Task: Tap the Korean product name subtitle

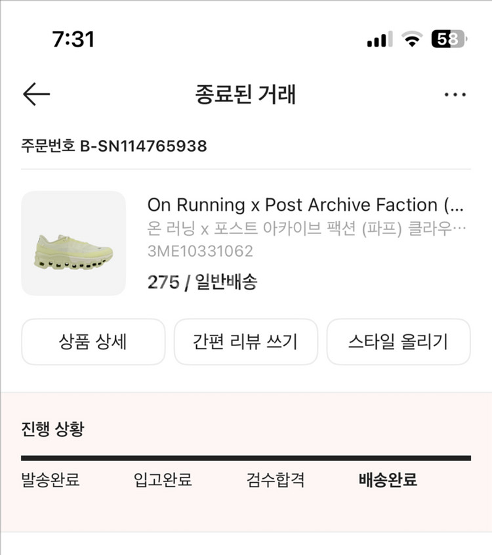Action: pos(306,229)
